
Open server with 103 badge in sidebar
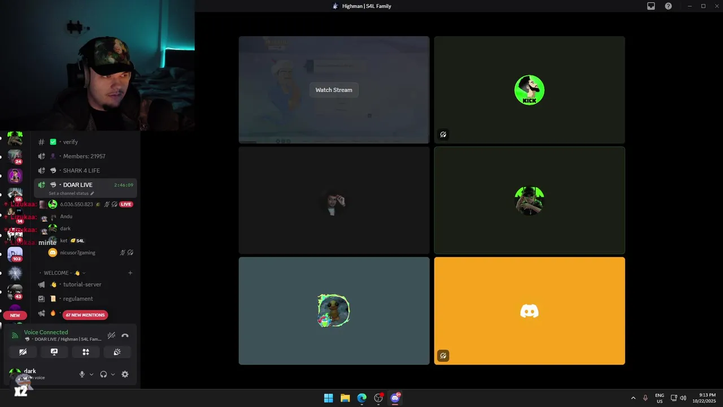tap(15, 254)
